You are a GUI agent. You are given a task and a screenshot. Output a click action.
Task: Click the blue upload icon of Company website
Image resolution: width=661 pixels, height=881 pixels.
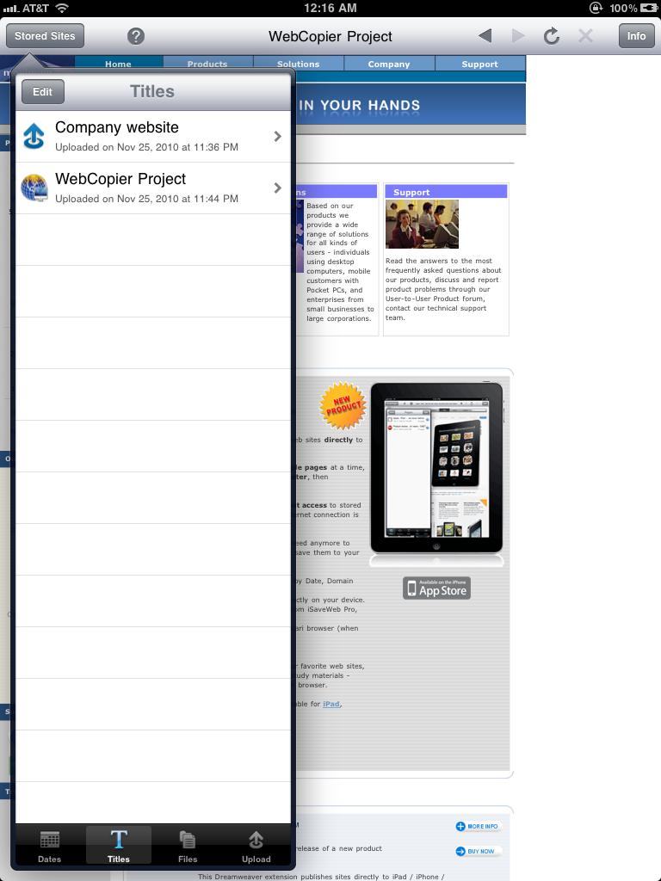point(34,137)
